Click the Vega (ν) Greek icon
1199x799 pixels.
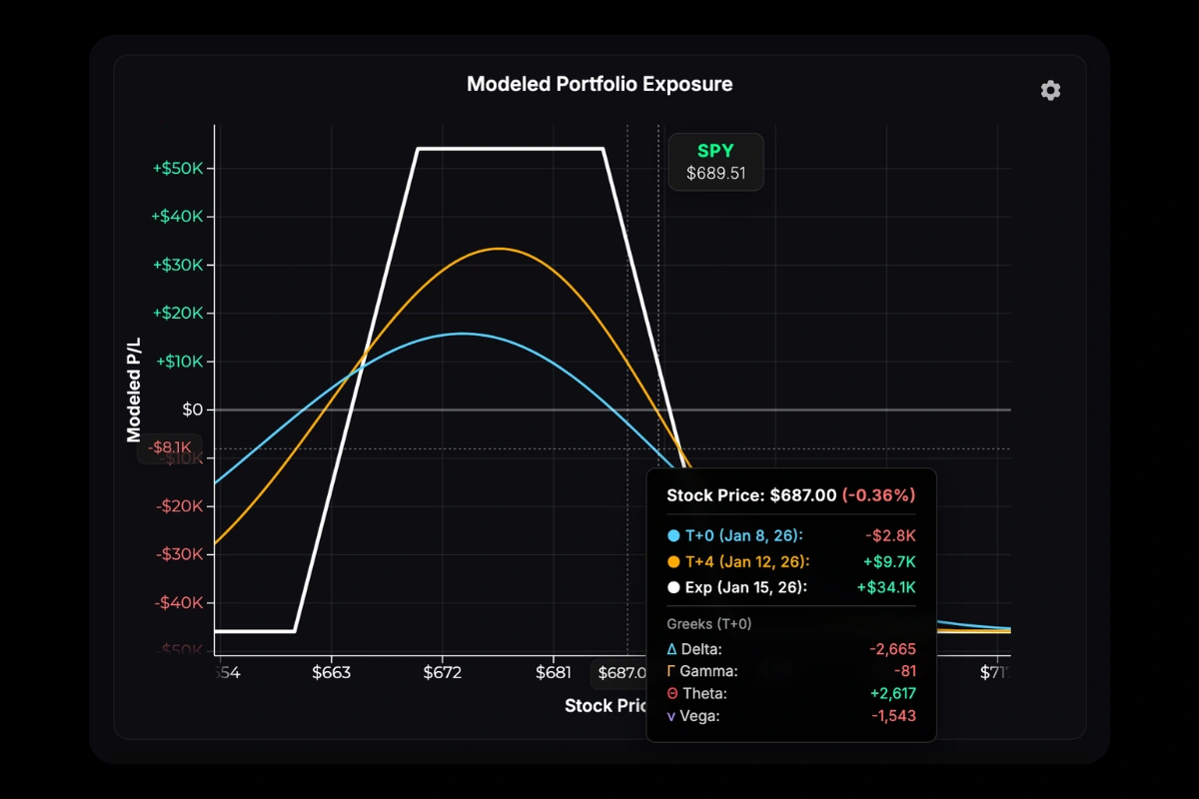tap(670, 716)
